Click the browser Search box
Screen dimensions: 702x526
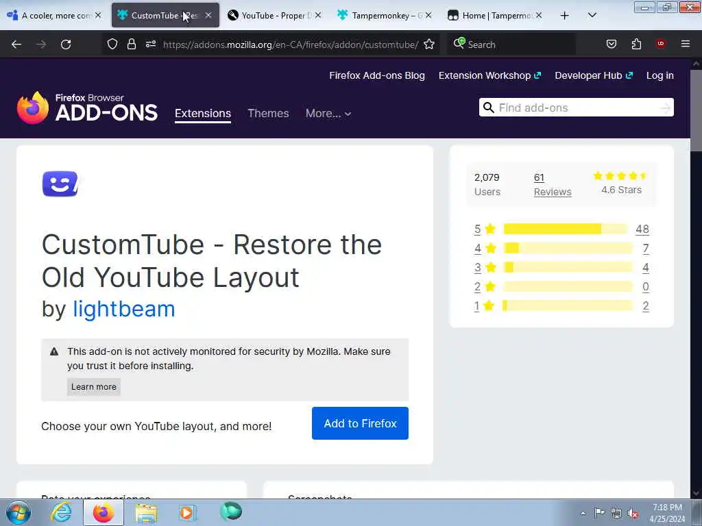click(x=511, y=45)
